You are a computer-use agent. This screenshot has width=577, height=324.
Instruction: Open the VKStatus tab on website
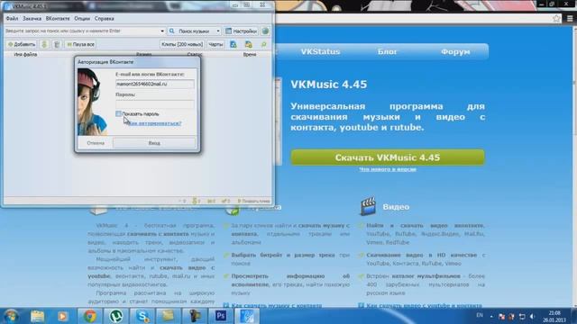[320, 52]
